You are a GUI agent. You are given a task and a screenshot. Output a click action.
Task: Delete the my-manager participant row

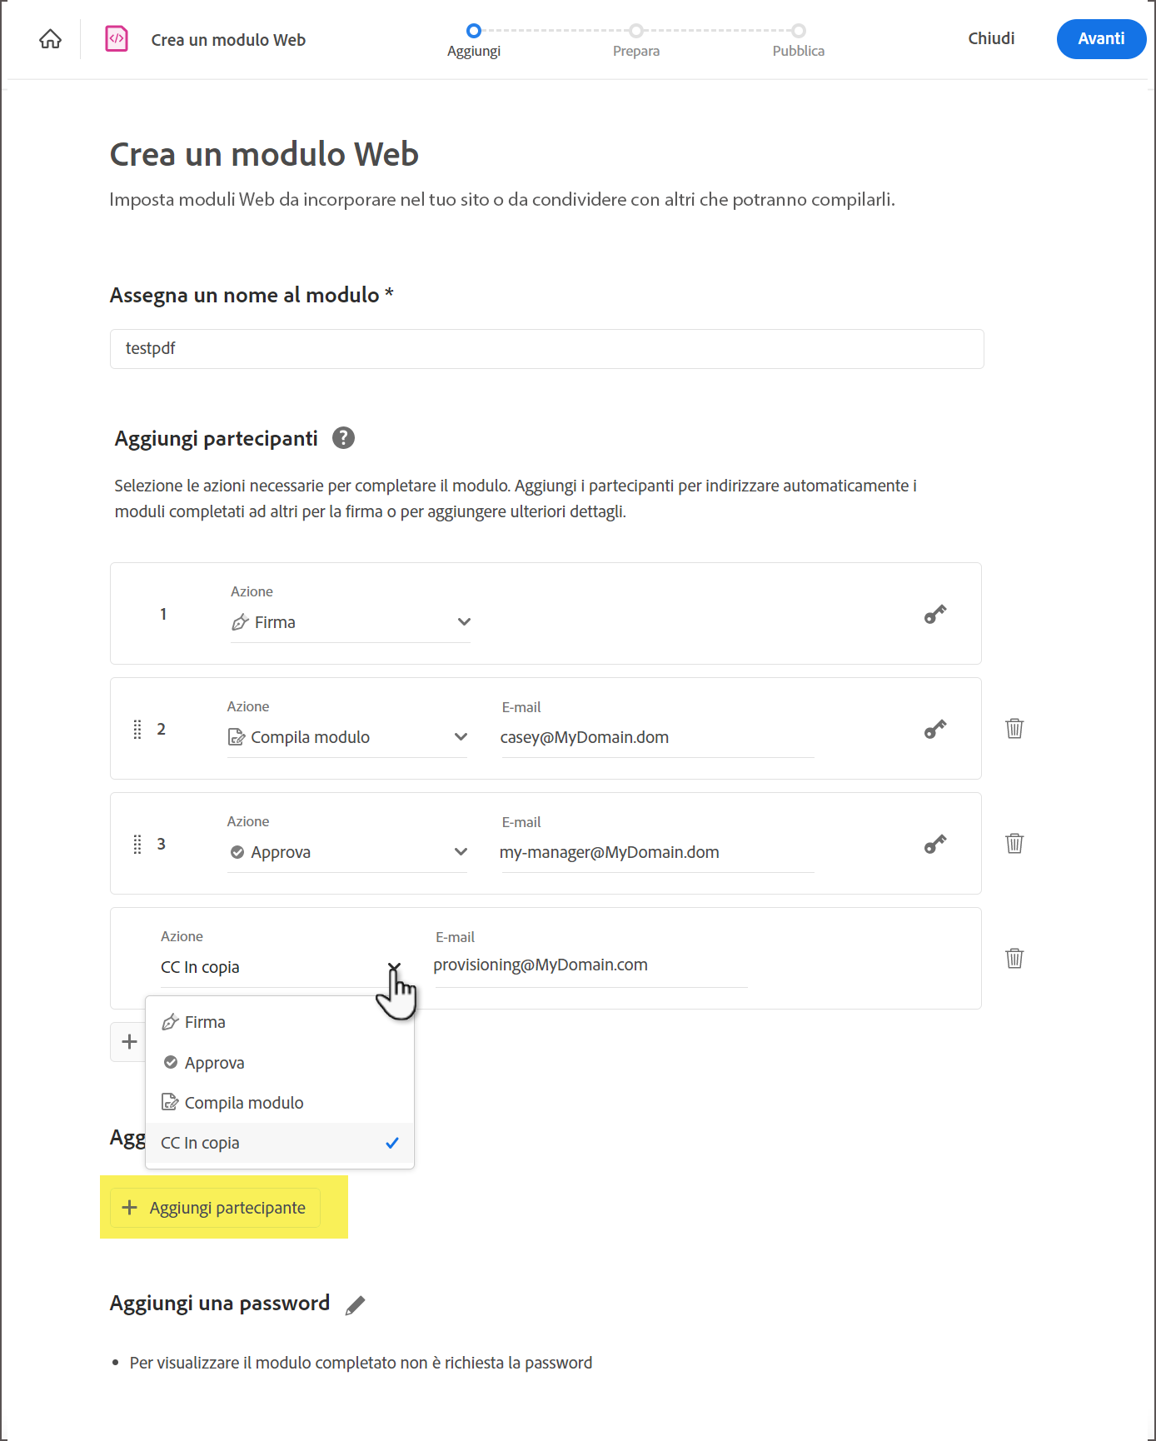(1014, 844)
